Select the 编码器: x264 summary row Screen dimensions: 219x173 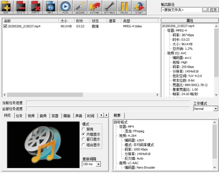coord(134,140)
